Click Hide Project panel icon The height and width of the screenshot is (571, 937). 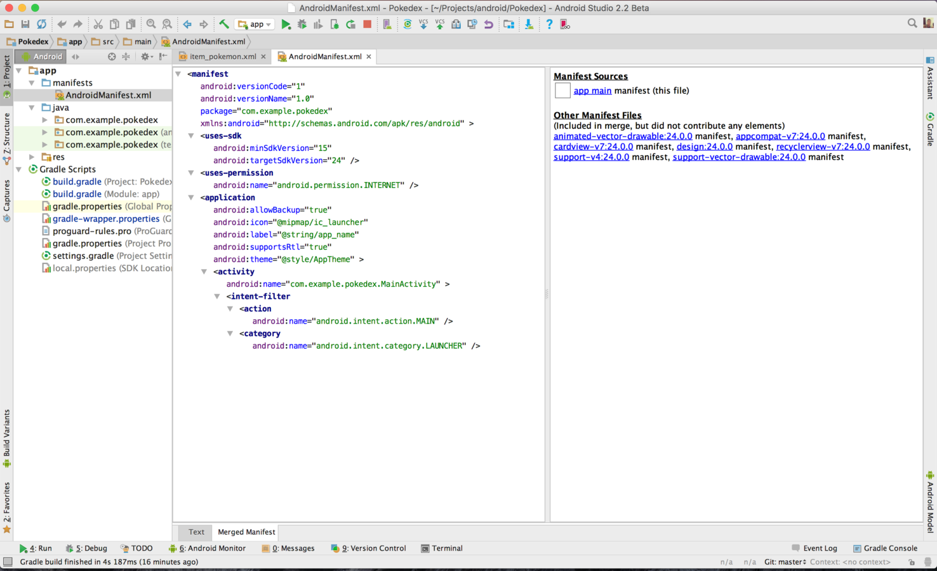tap(163, 56)
